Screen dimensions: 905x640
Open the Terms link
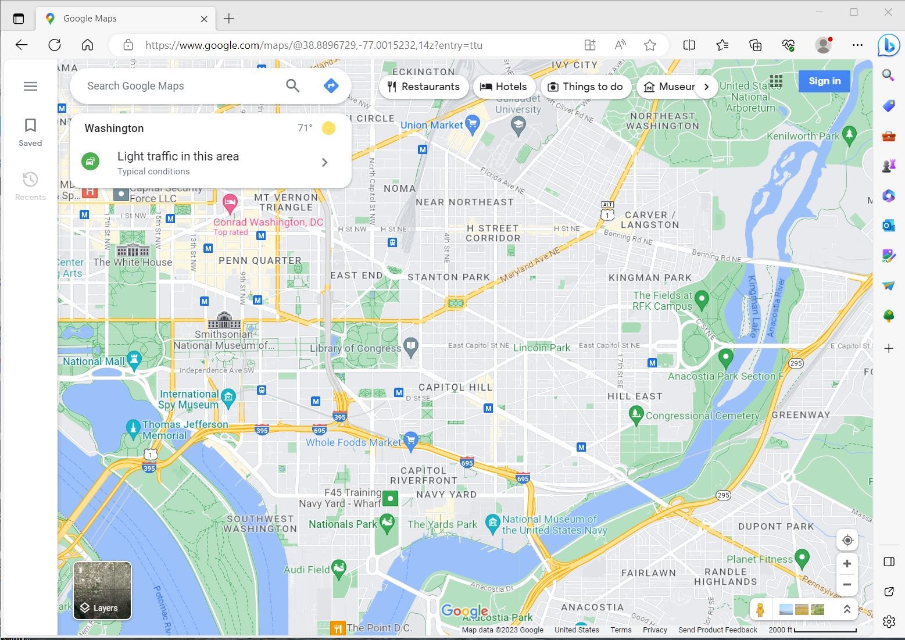621,630
